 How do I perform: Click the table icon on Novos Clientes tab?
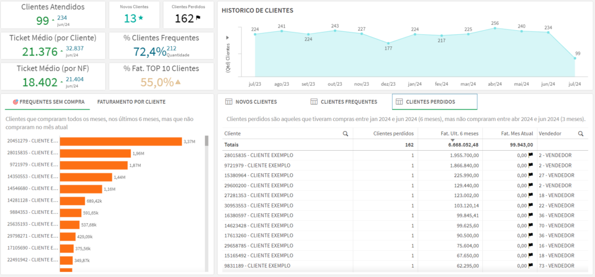(x=228, y=102)
